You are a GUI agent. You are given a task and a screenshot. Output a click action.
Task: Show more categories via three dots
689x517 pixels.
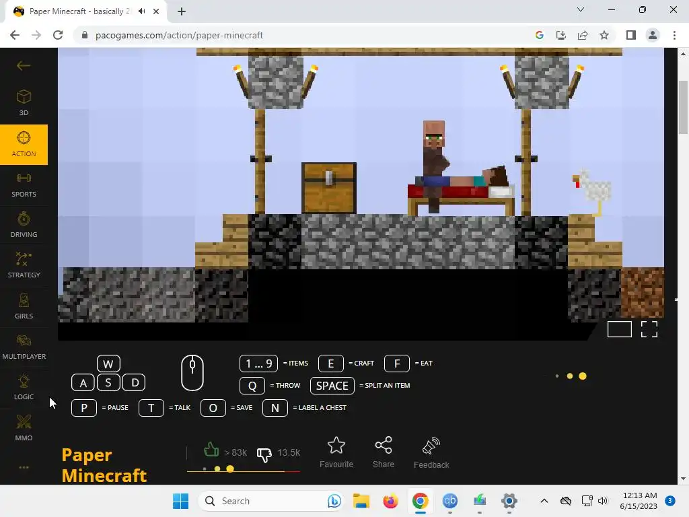[24, 467]
